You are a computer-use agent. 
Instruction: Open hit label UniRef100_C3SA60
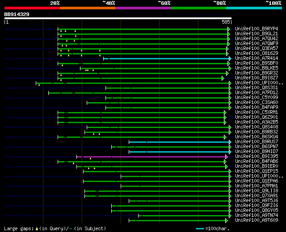[257, 103]
